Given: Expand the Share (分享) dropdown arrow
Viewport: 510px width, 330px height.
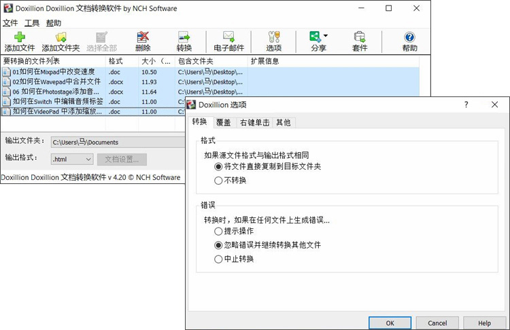Looking at the screenshot, I should click(x=326, y=36).
